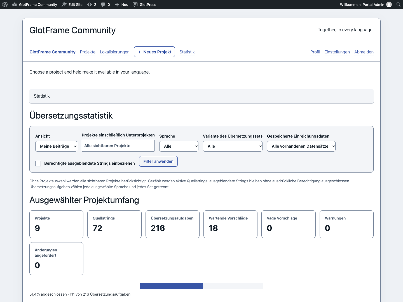Select the Statistik navigation link
The width and height of the screenshot is (403, 302).
[187, 52]
